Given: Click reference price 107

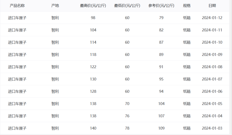Looking at the screenshot, I should pyautogui.click(x=161, y=116).
